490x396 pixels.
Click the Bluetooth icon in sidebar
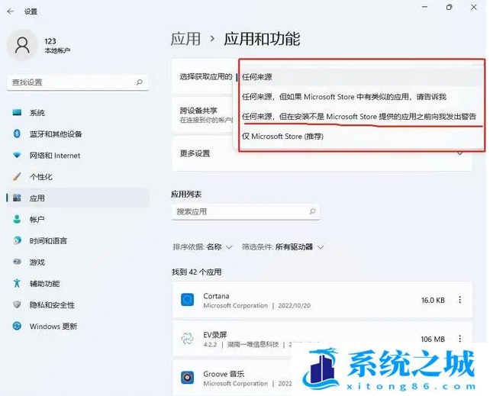click(17, 134)
